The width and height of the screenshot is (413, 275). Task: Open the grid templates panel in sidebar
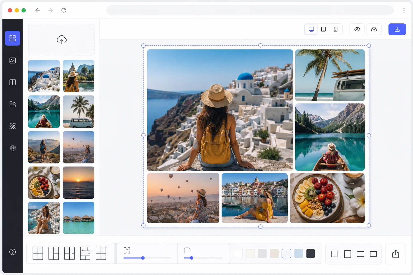pos(12,38)
